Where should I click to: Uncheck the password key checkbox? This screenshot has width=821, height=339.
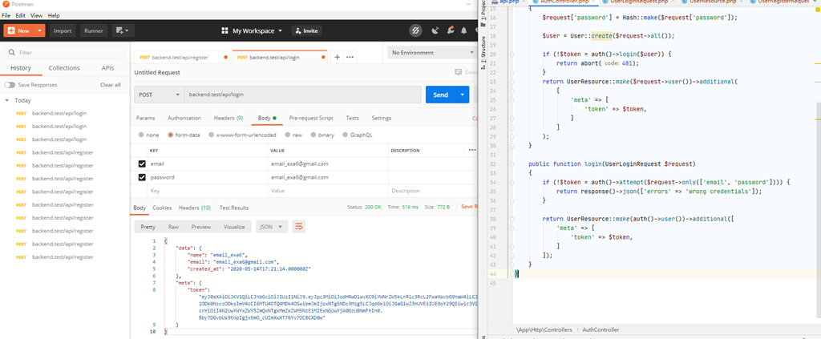142,177
